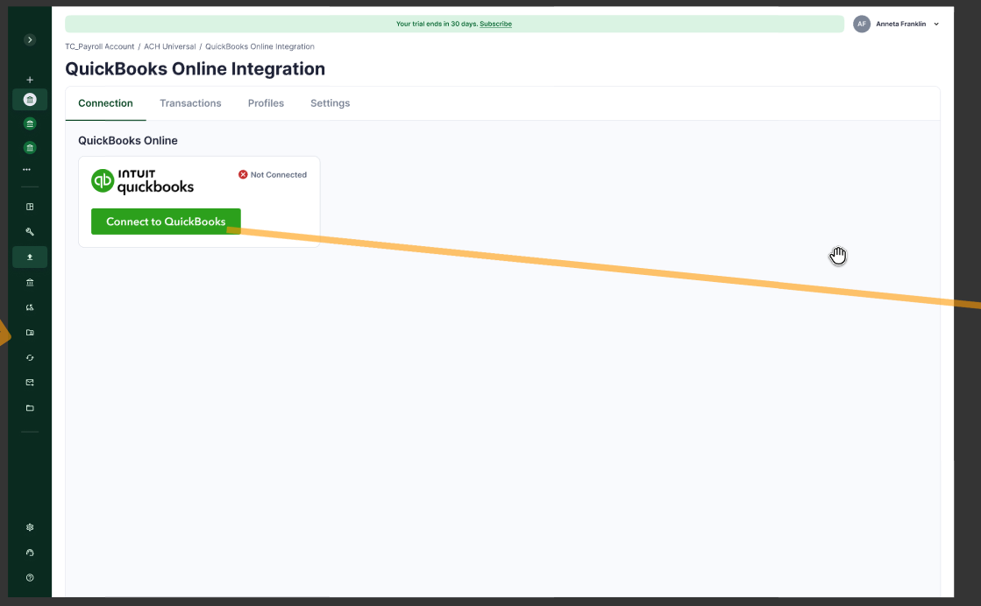Switch to the Transactions tab
The width and height of the screenshot is (981, 606).
point(190,103)
